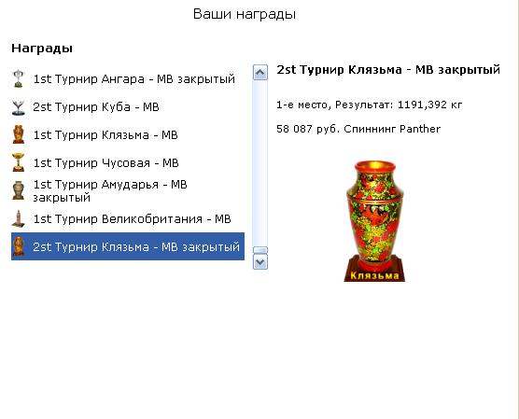Click the awards list scroll down arrow
This screenshot has height=419, width=519.
coord(260,262)
